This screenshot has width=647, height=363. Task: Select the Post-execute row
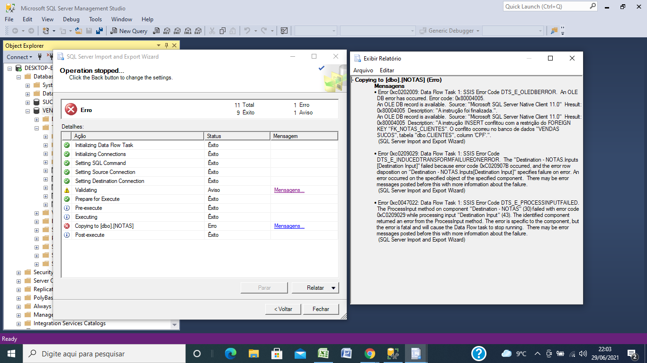coord(200,235)
